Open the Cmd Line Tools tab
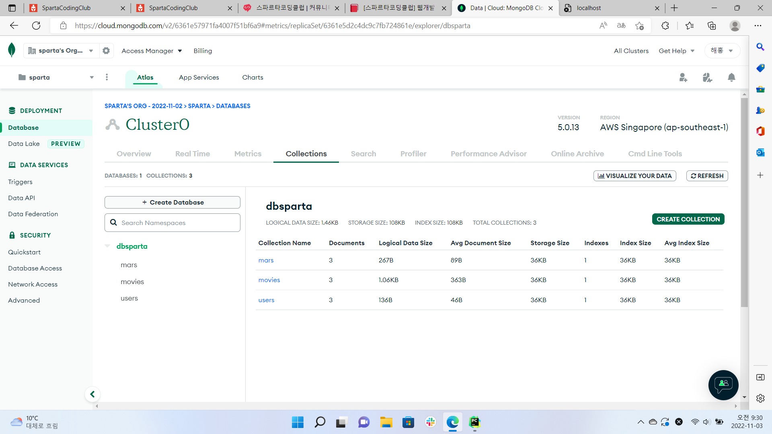 (655, 154)
